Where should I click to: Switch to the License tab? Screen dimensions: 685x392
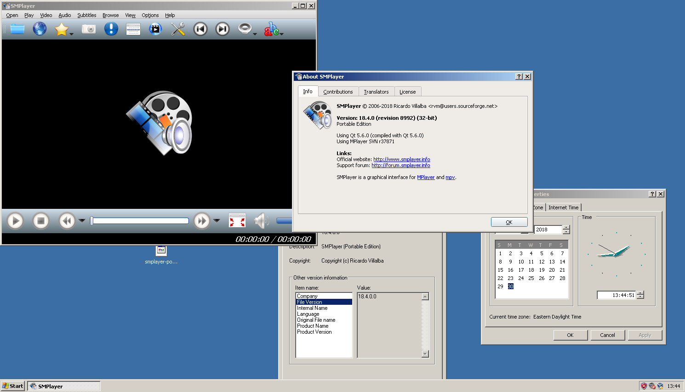pyautogui.click(x=407, y=92)
